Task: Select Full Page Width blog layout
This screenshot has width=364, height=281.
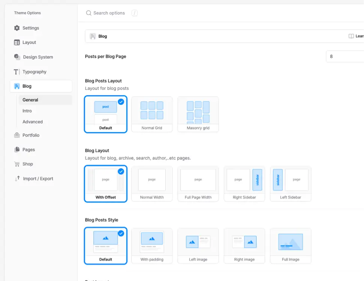Action: [198, 184]
